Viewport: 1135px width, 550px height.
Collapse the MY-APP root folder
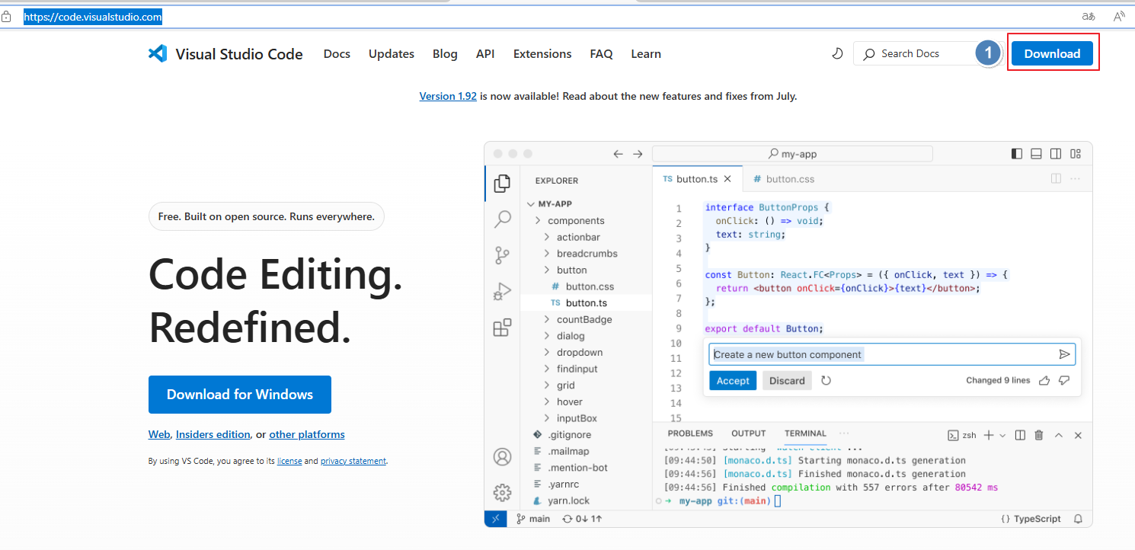531,204
